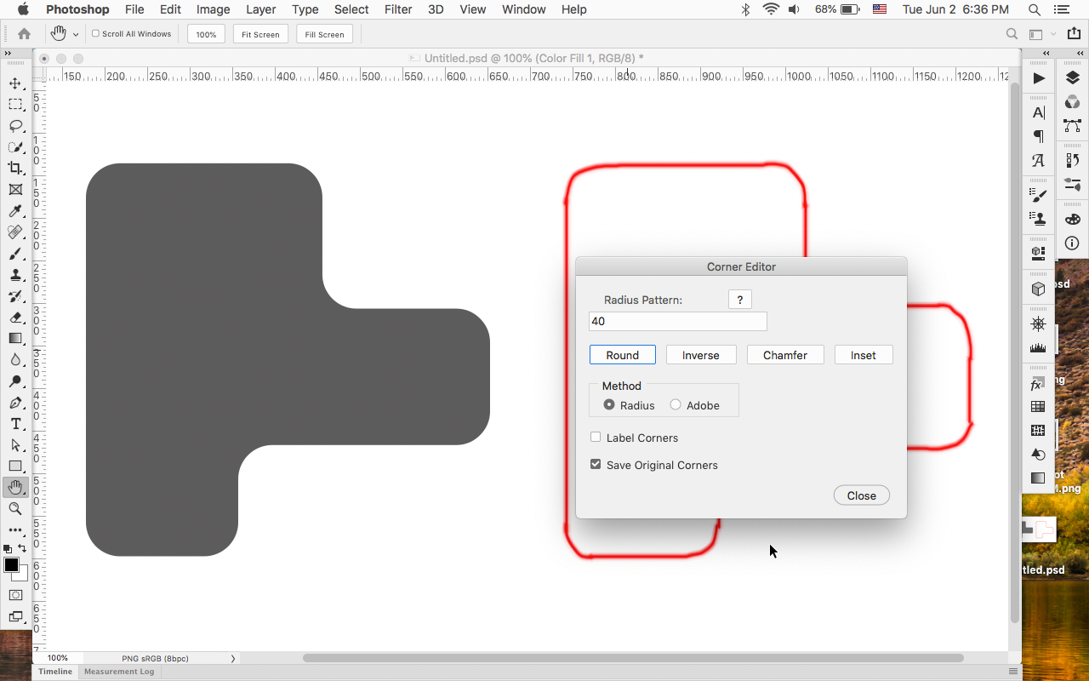Switch to the Measurement Log tab
This screenshot has height=681, width=1089.
(x=119, y=672)
